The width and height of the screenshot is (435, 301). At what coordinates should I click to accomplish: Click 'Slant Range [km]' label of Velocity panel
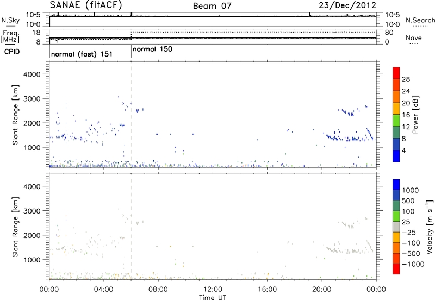click(x=15, y=227)
